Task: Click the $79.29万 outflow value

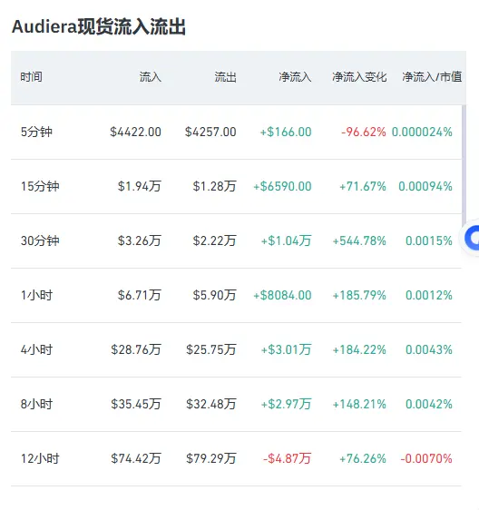Action: point(211,458)
